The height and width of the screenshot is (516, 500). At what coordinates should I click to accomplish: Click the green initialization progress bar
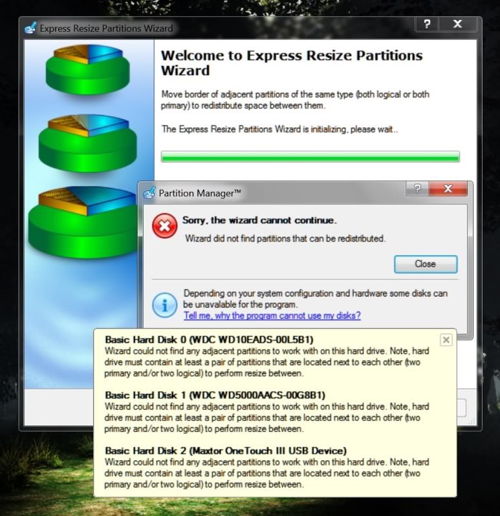click(310, 157)
